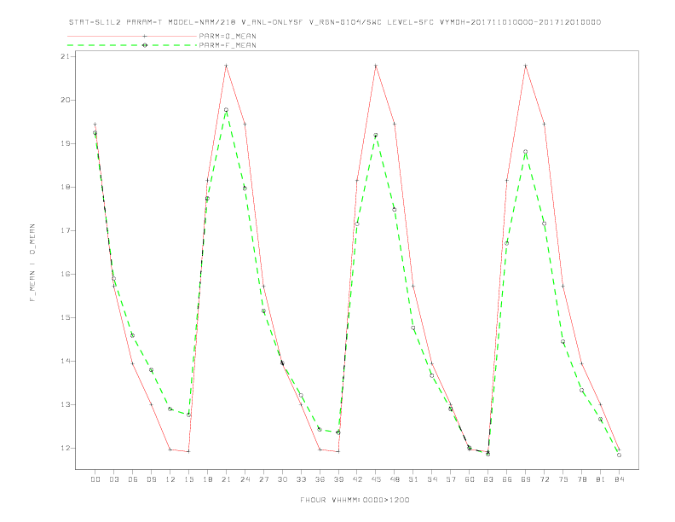Click the x-axis tick label 51
Image resolution: width=675 pixels, height=522 pixels.
(413, 479)
